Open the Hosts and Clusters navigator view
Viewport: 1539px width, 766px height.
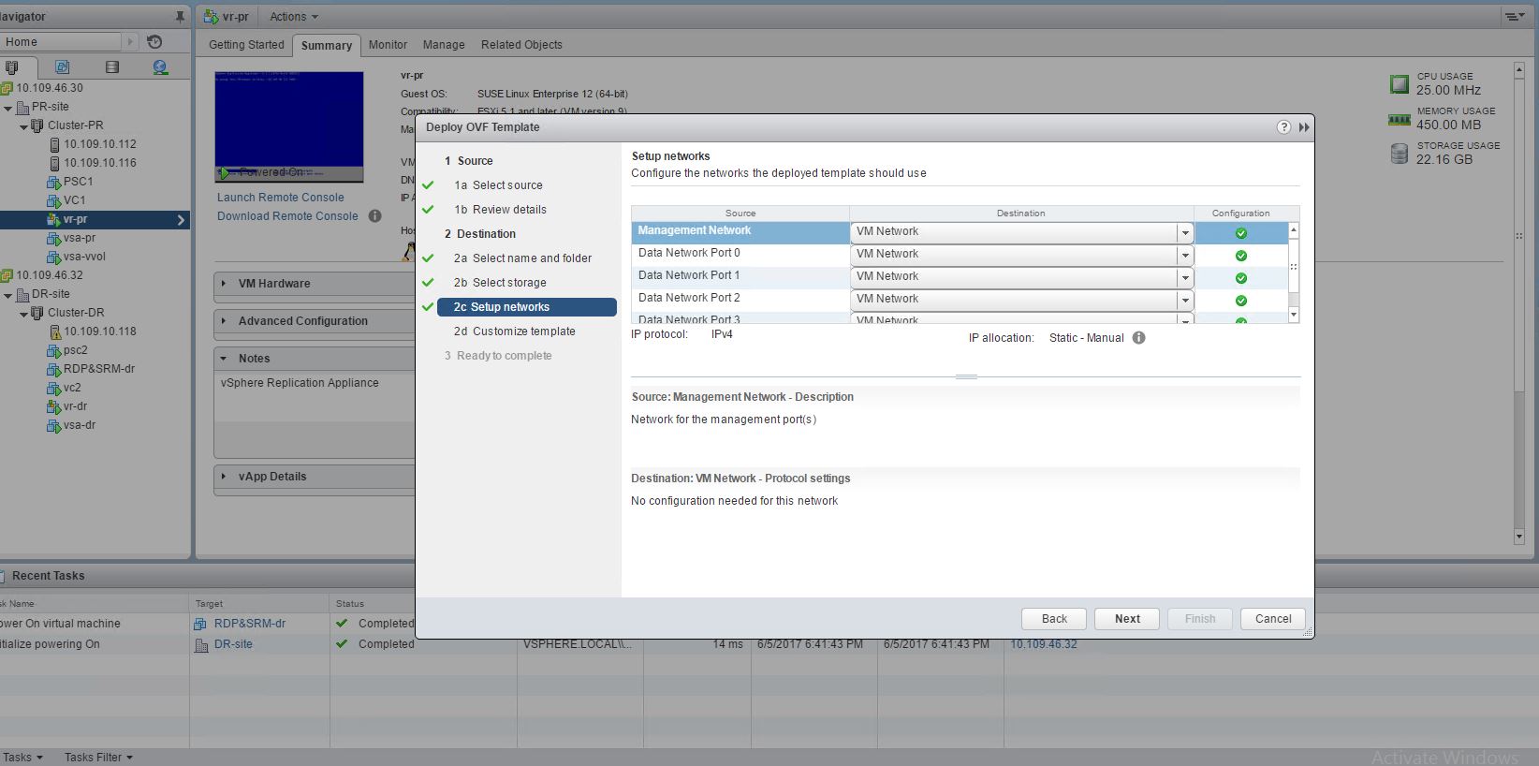pyautogui.click(x=12, y=67)
